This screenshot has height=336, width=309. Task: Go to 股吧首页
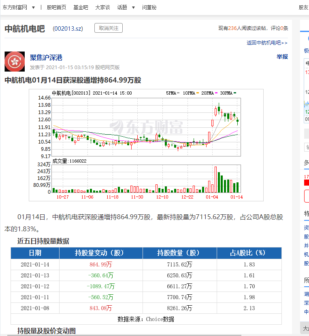[x=56, y=8]
